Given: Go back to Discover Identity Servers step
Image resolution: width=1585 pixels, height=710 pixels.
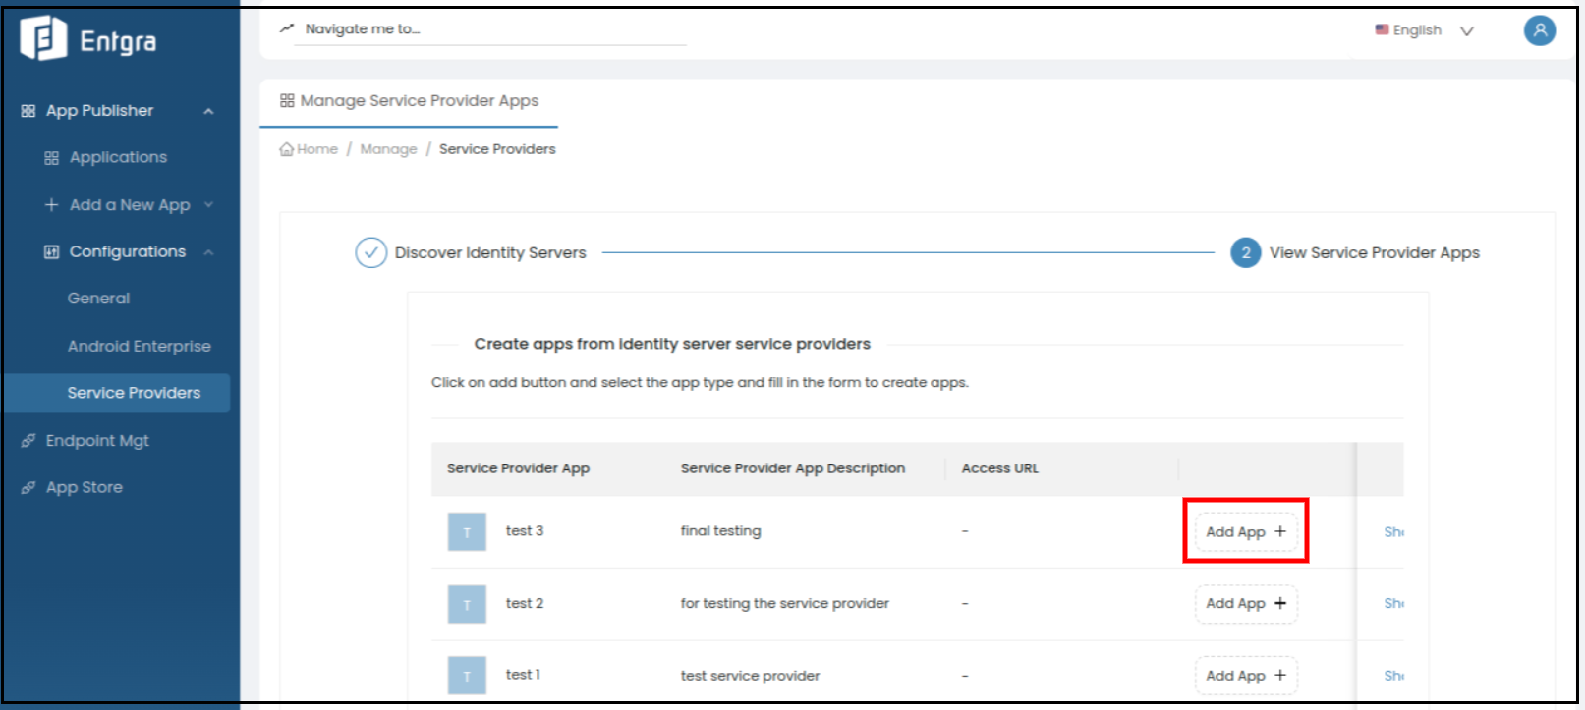Looking at the screenshot, I should (x=490, y=253).
